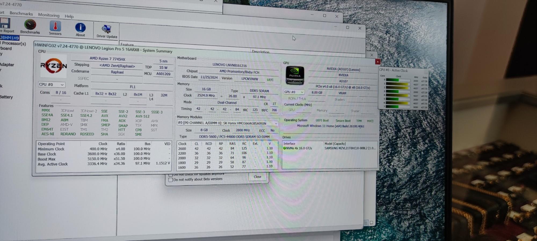Click the Drives table Model [Capacity] header
Image resolution: width=537 pixels, height=241 pixels.
(x=335, y=144)
